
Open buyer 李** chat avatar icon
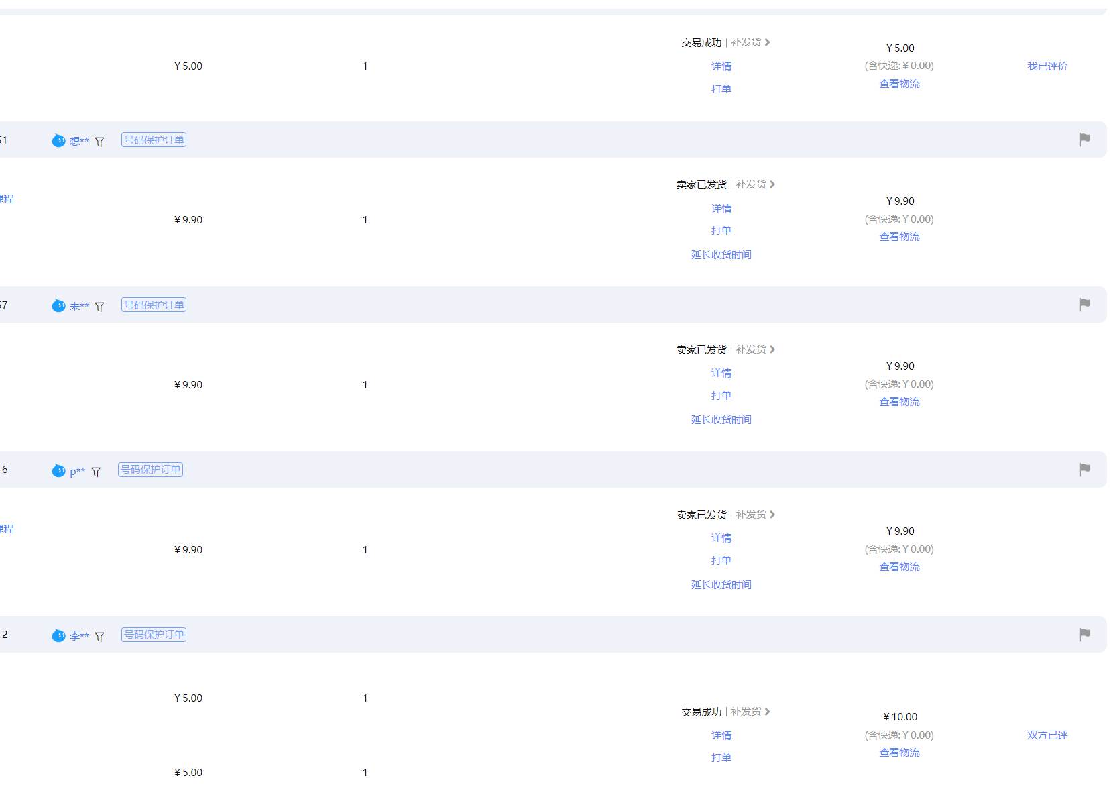(59, 635)
